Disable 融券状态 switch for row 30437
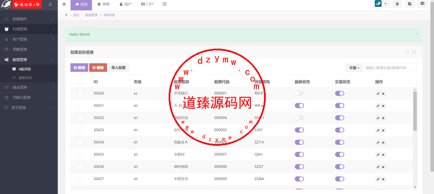Viewport: 434px width, 194px height. [300, 178]
